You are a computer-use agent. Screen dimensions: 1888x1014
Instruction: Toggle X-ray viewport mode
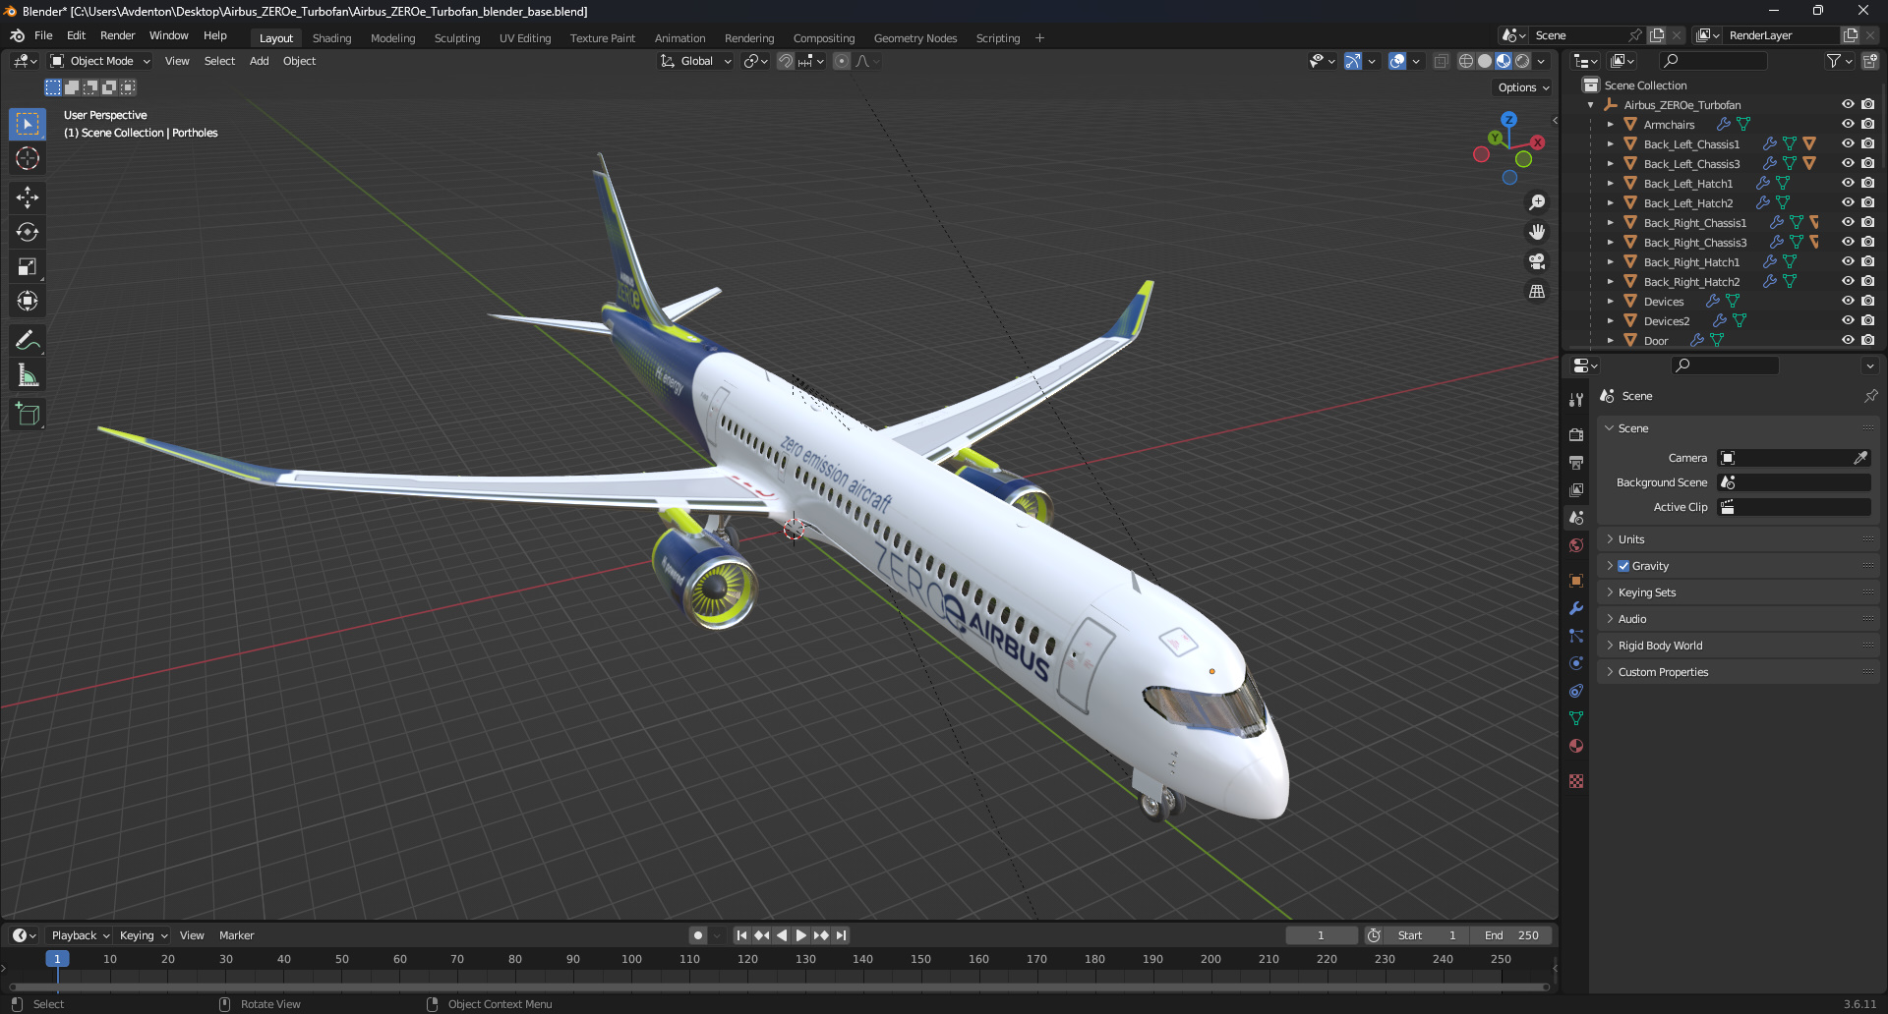[x=1441, y=61]
